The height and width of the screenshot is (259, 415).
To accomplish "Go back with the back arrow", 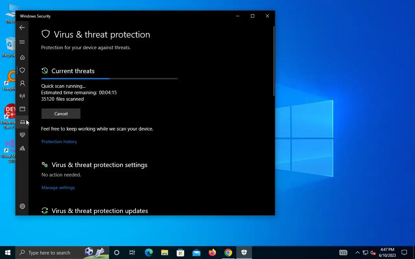I will [22, 28].
